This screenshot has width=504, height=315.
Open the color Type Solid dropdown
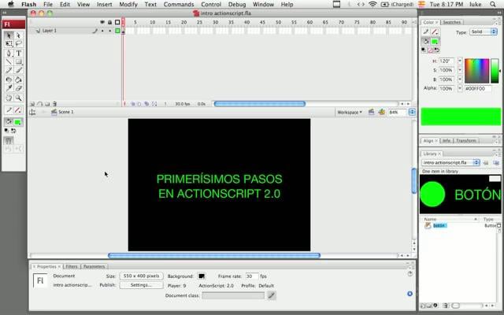(x=484, y=31)
